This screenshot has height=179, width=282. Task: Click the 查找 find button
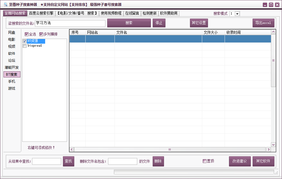68,161
